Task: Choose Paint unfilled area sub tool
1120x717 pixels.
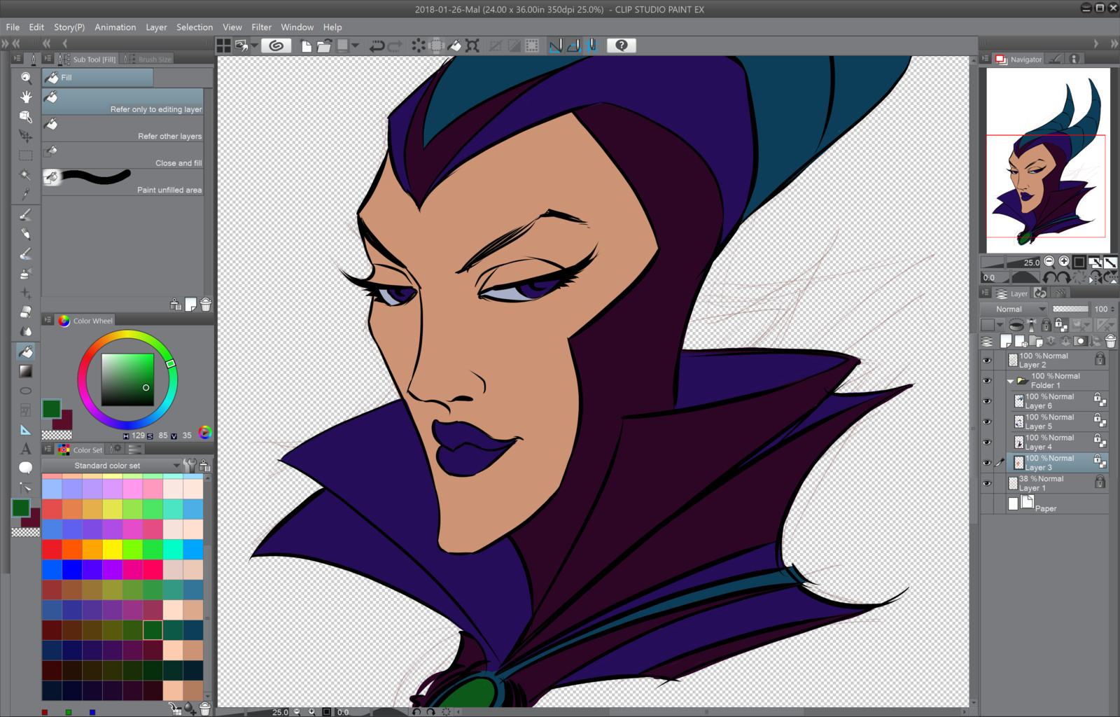Action: 122,183
